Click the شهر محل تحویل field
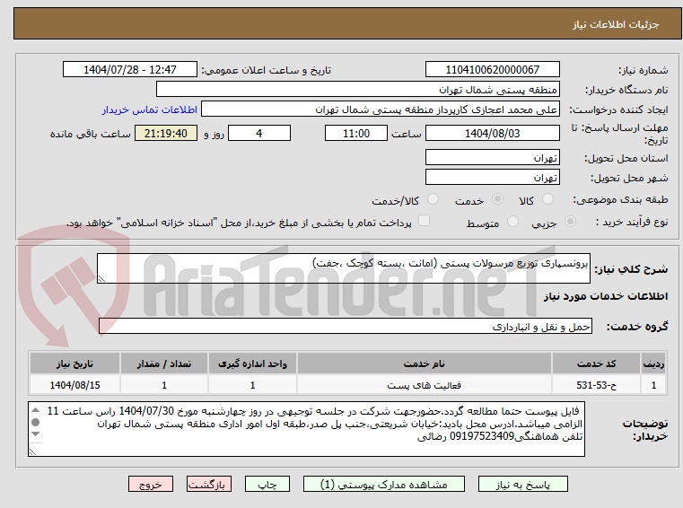This screenshot has height=508, width=683. (x=492, y=178)
